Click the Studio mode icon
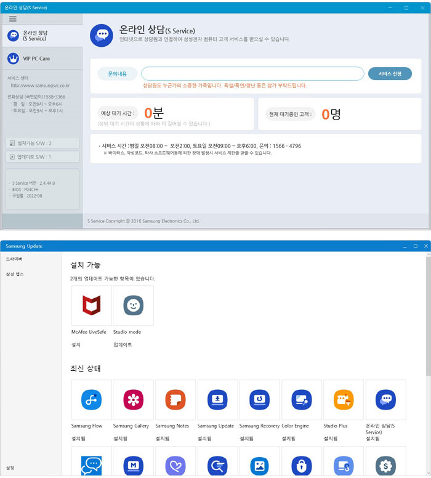431x478 pixels. pyautogui.click(x=133, y=305)
